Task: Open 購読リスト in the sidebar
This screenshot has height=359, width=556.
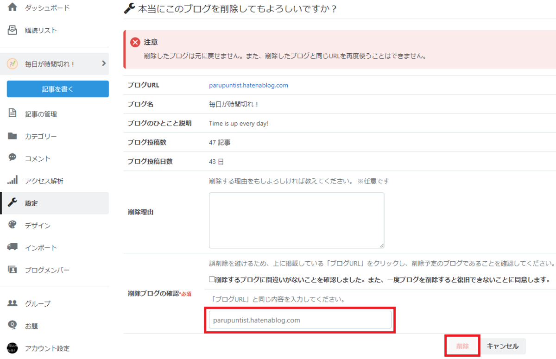Action: [41, 31]
